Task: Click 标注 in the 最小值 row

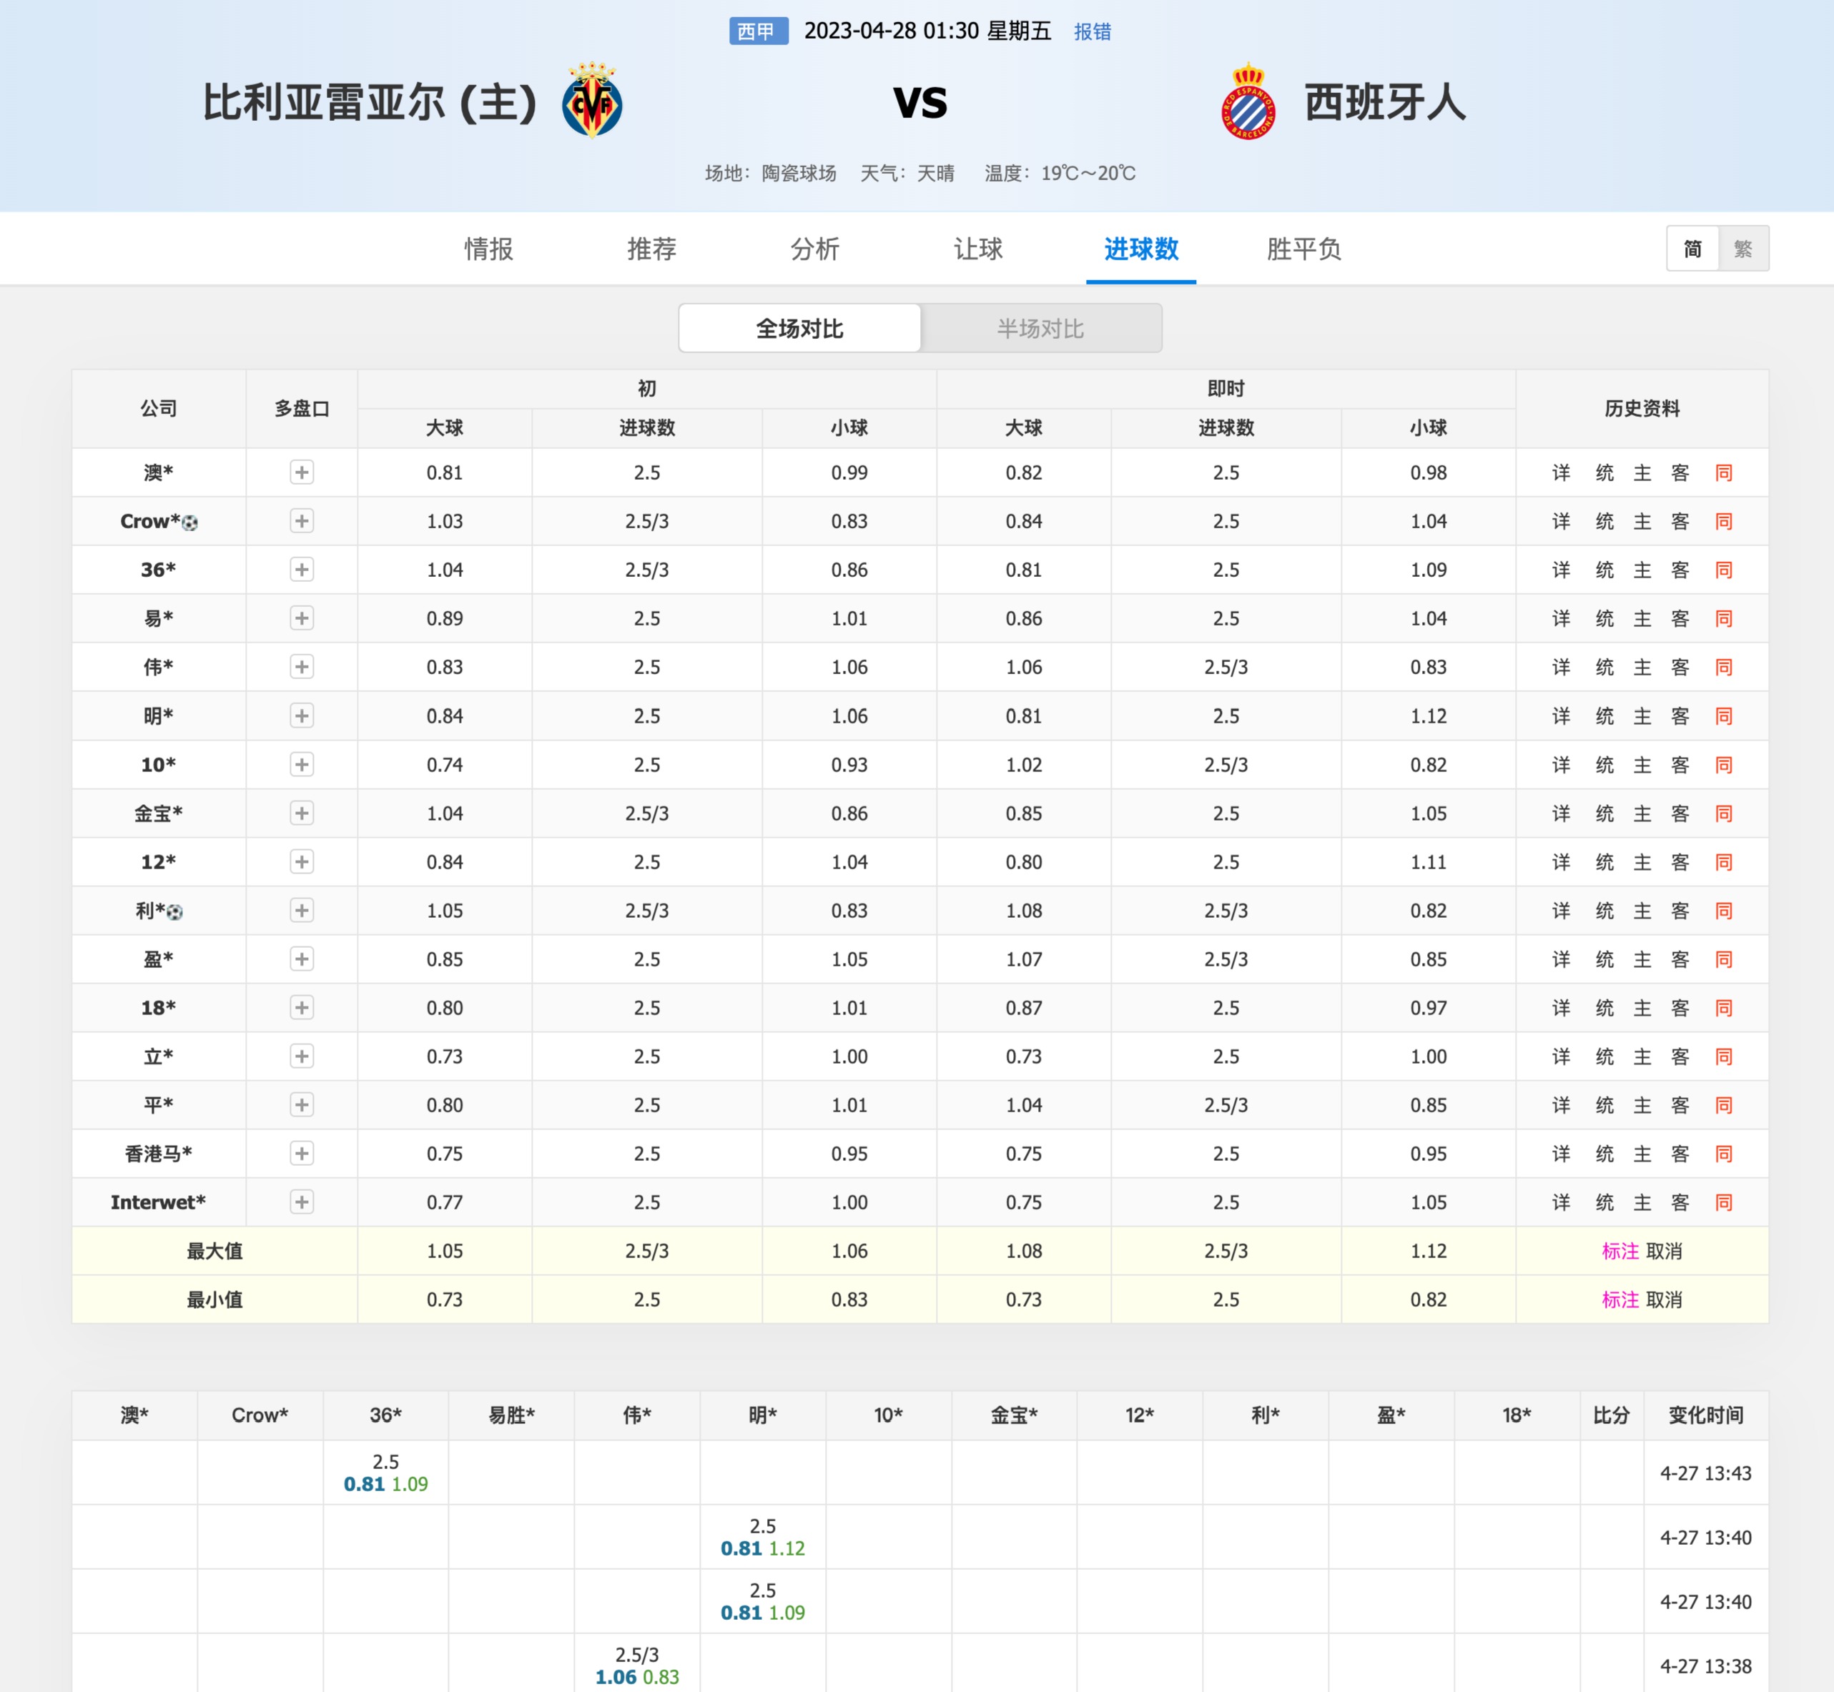Action: (1619, 1300)
